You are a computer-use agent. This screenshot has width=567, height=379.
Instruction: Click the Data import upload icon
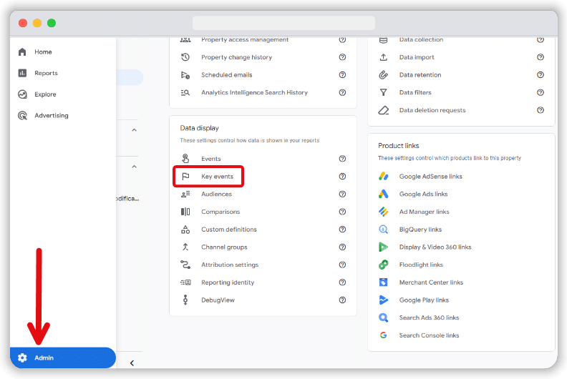tap(384, 57)
